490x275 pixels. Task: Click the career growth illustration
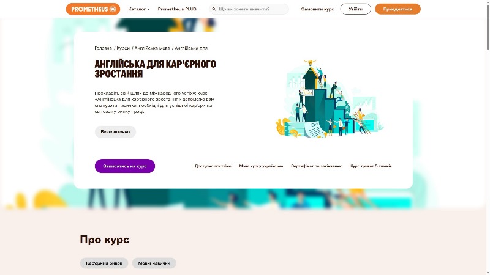330,99
